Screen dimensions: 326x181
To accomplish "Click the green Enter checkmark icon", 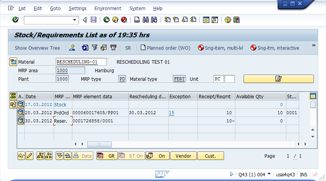I will coord(15,20).
